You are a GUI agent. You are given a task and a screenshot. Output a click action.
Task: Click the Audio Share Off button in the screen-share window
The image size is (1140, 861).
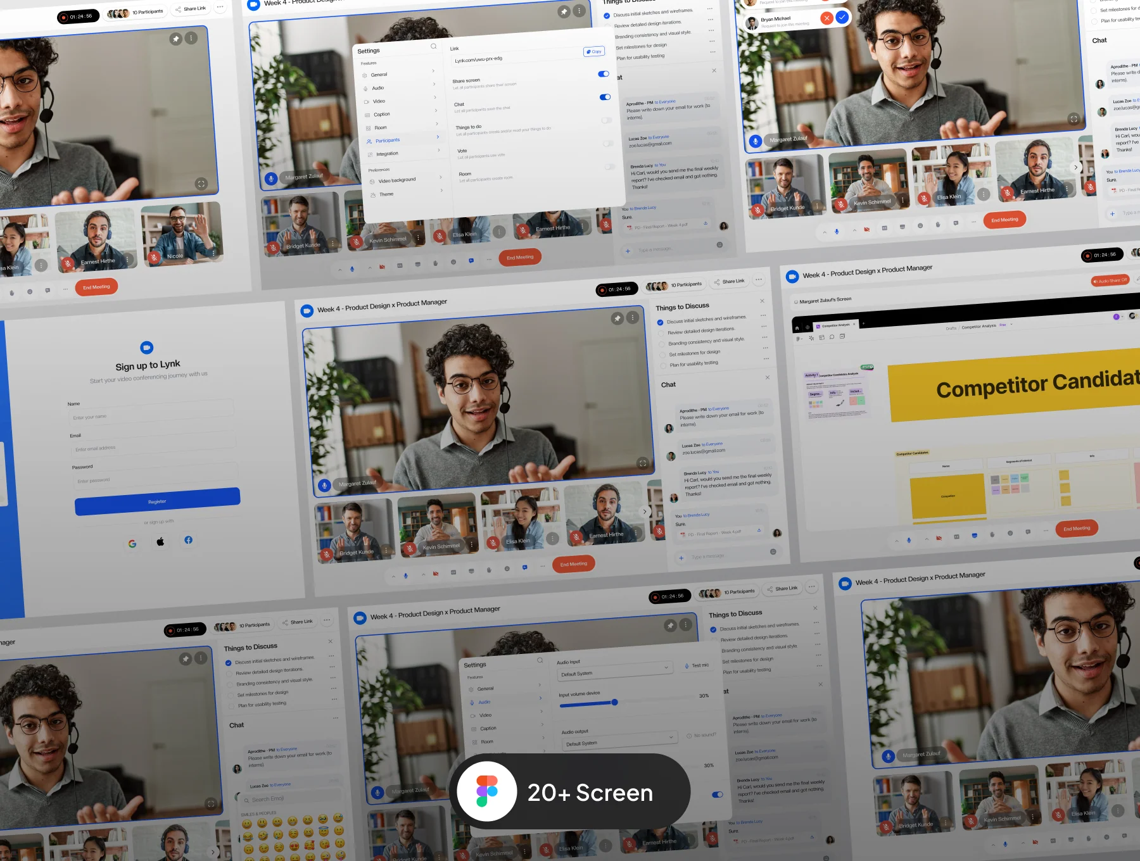coord(1111,280)
